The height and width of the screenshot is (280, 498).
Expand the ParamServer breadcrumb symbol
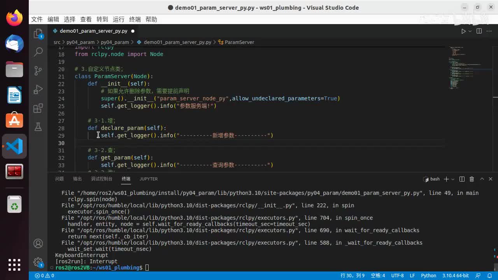pos(239,42)
